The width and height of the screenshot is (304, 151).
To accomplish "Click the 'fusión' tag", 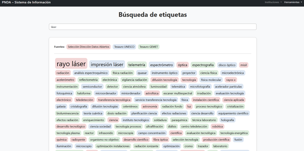I will (238, 140).
